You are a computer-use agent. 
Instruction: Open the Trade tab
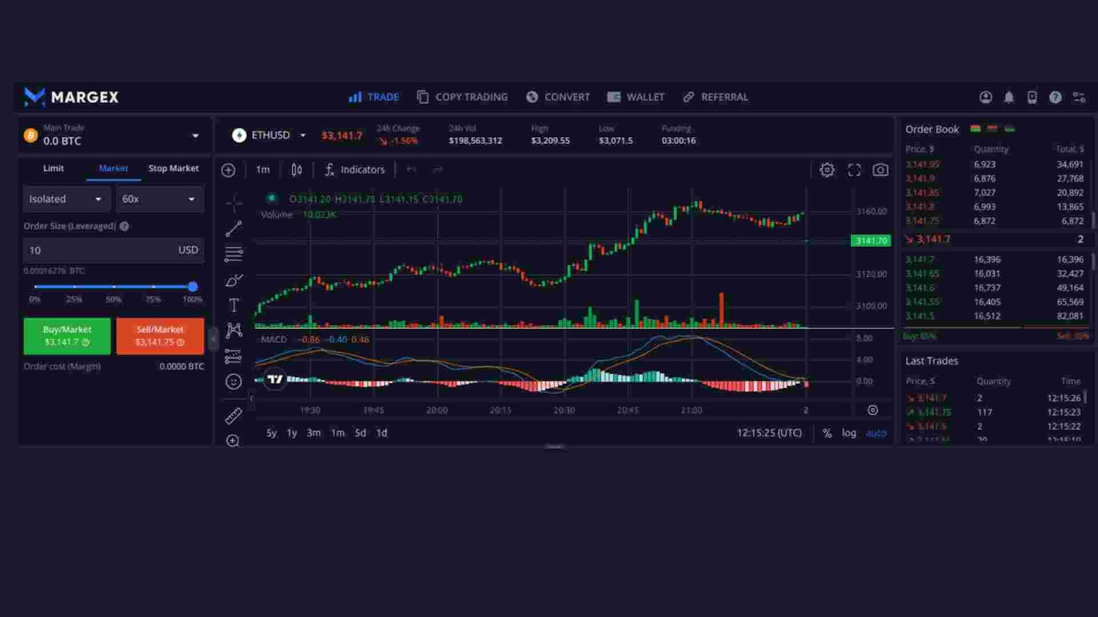pos(373,97)
